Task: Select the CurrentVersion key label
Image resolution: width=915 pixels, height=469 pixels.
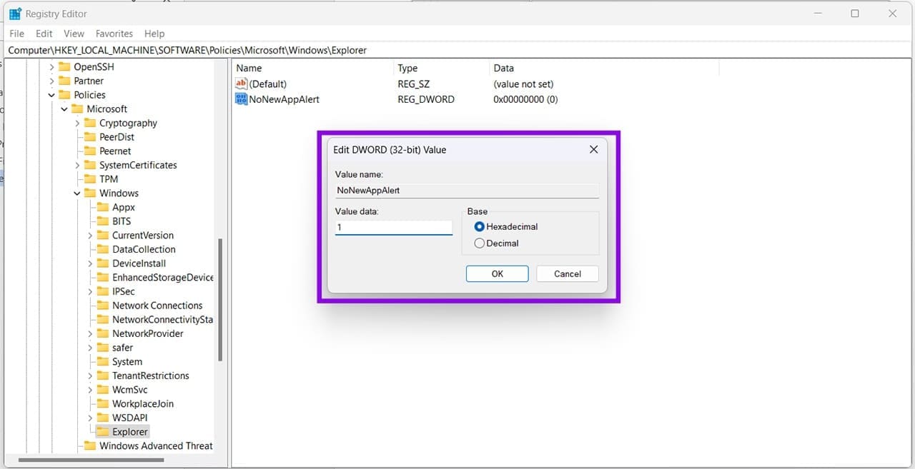Action: (x=143, y=235)
